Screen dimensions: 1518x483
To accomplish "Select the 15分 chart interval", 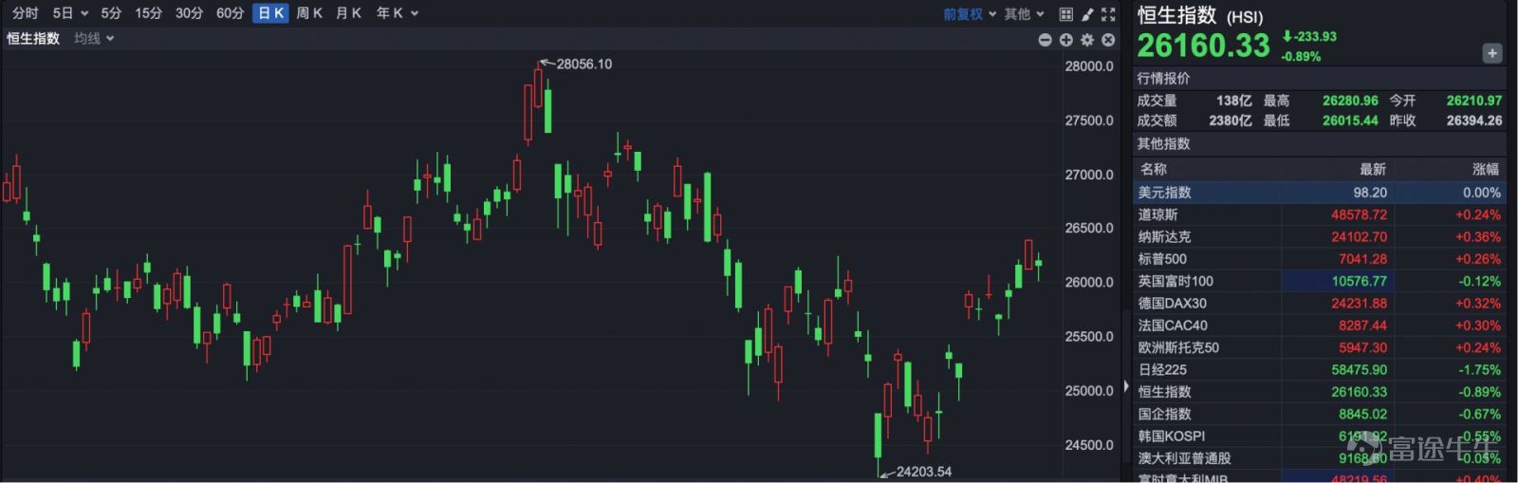I will coord(148,13).
